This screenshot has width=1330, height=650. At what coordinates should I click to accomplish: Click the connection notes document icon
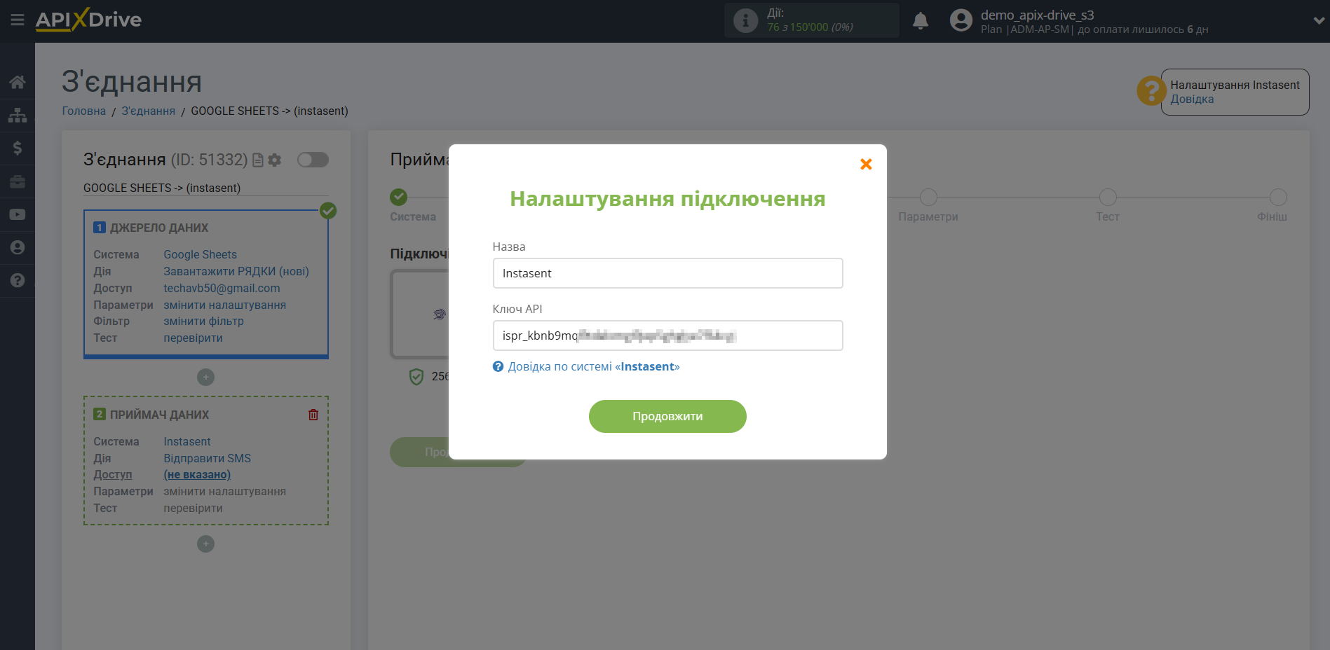click(x=257, y=160)
